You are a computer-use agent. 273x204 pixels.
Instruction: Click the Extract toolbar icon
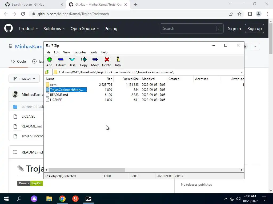coord(61,59)
